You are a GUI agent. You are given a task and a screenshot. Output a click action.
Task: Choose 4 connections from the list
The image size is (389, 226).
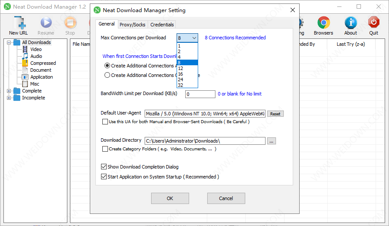pos(187,57)
